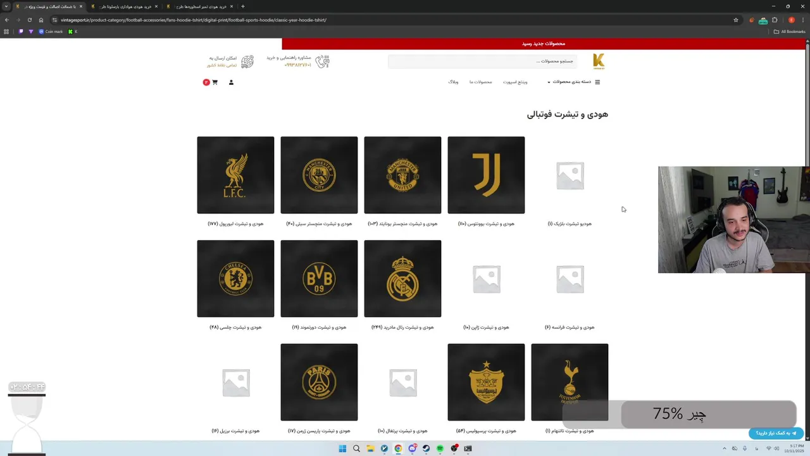Open File Explorer from the taskbar
Viewport: 810px width, 456px height.
[x=370, y=448]
